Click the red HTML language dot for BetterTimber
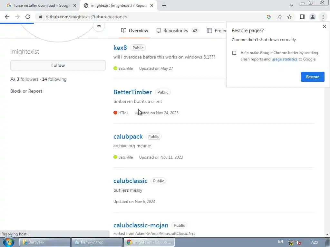 115,113
